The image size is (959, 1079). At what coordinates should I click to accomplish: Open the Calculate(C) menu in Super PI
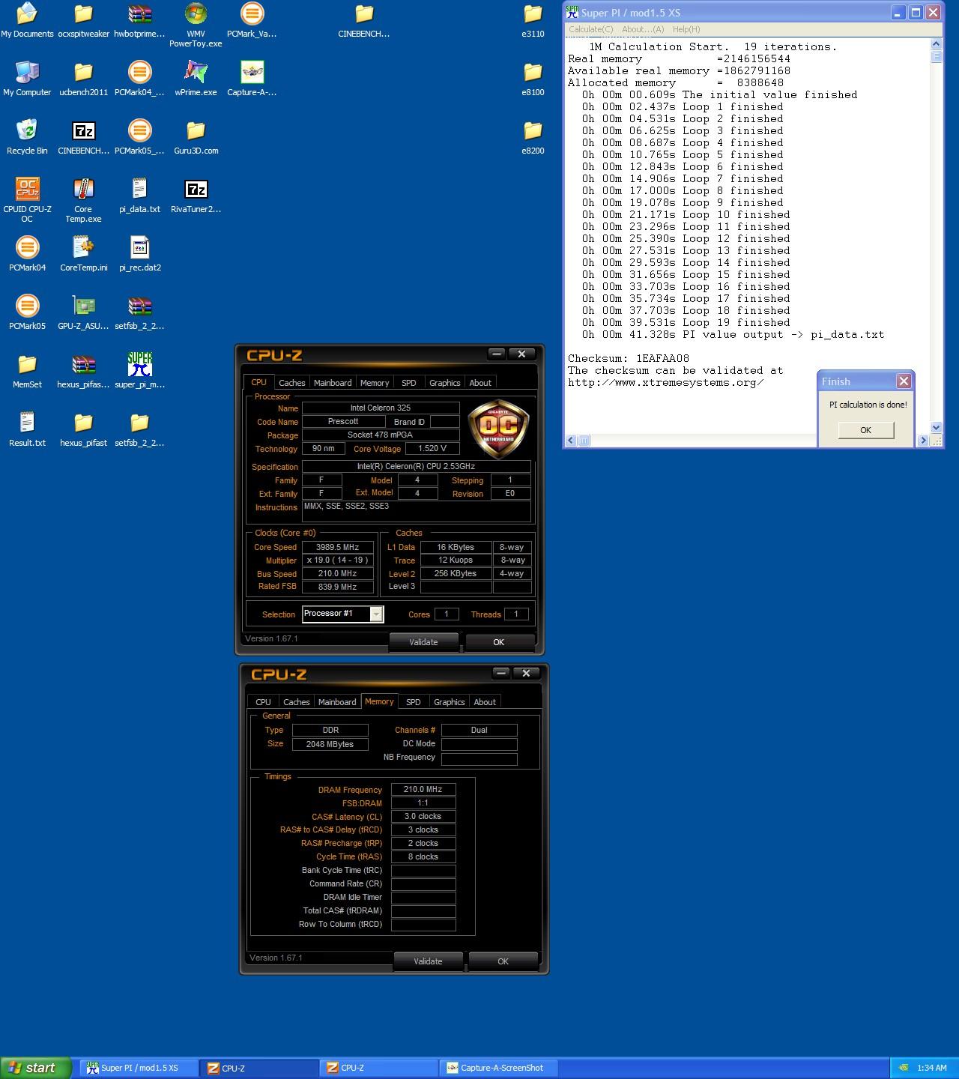(x=590, y=29)
